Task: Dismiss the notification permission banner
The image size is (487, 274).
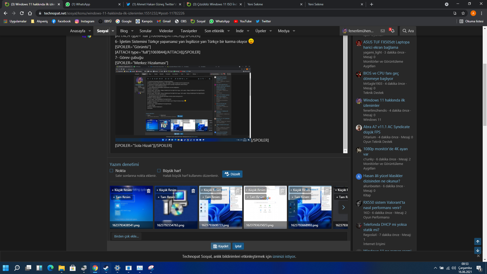Action: tap(478, 256)
